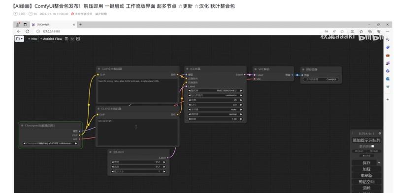Image resolution: width=394 pixels, height=193 pixels.
Task: Open the Edge sidebar shopping tag icon
Action: click(388, 47)
